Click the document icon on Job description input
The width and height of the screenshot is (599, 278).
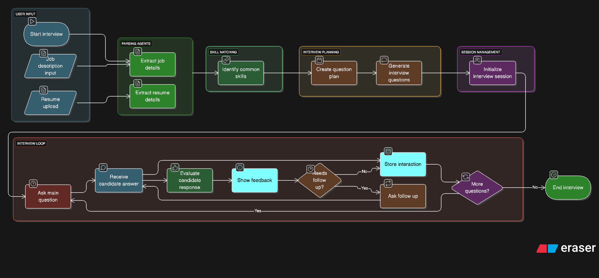43,53
